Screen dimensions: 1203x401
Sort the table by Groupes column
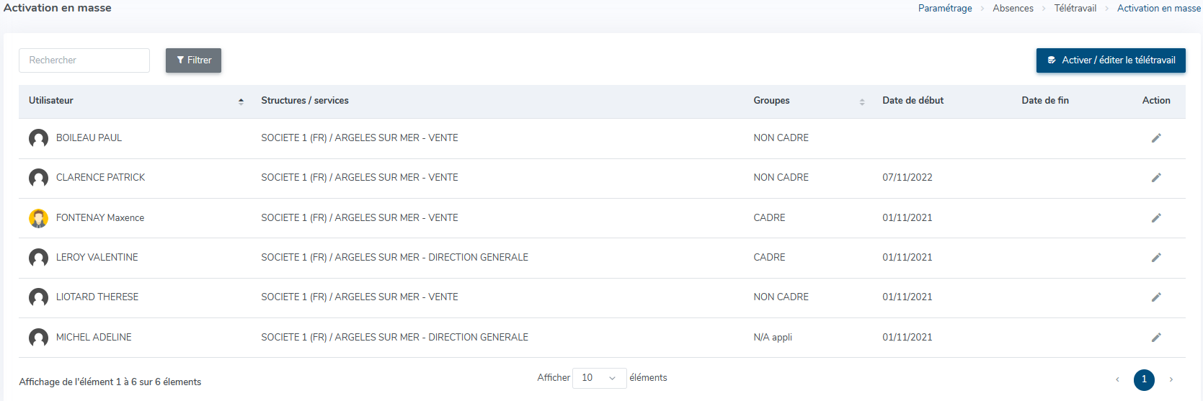click(x=861, y=102)
